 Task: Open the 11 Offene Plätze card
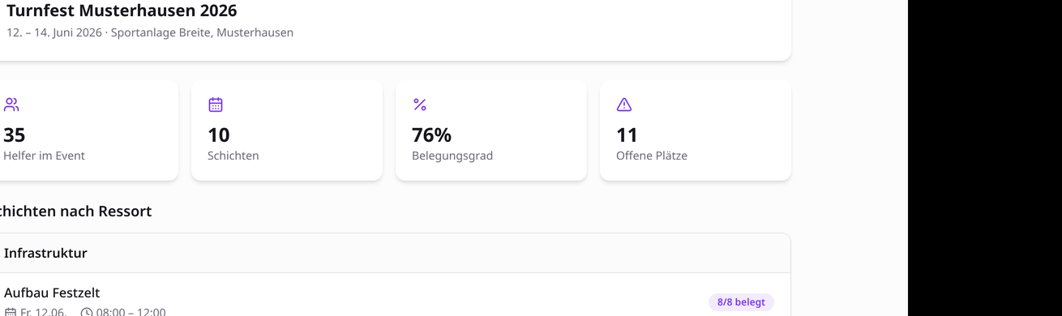[696, 130]
